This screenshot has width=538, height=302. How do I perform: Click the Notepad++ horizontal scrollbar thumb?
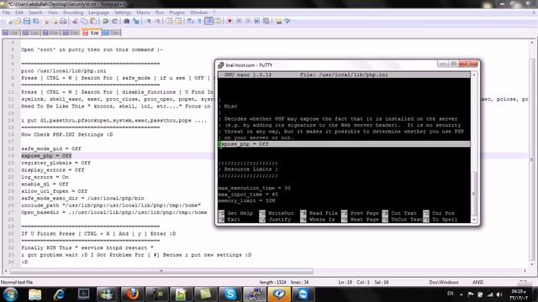point(161,271)
